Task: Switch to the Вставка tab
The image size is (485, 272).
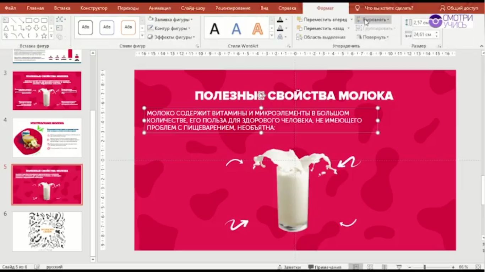Action: 62,8
